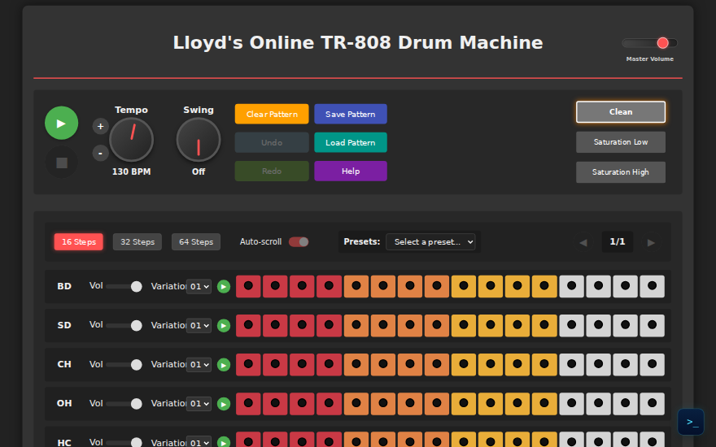Click the OH track label
Screen dimensions: 716x447
click(64, 404)
